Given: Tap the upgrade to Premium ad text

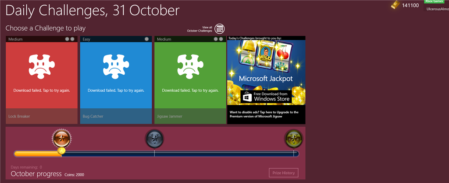Looking at the screenshot, I should pyautogui.click(x=264, y=114).
